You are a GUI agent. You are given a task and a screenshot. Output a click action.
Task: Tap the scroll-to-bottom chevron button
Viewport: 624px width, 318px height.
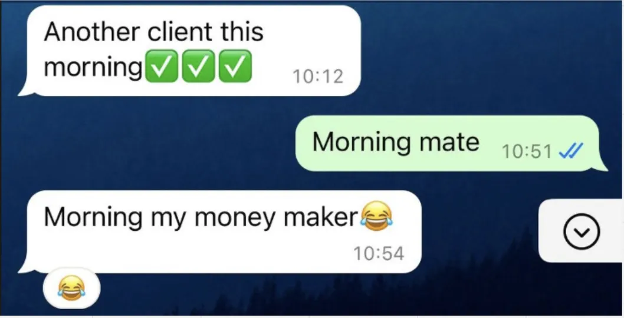tap(582, 231)
